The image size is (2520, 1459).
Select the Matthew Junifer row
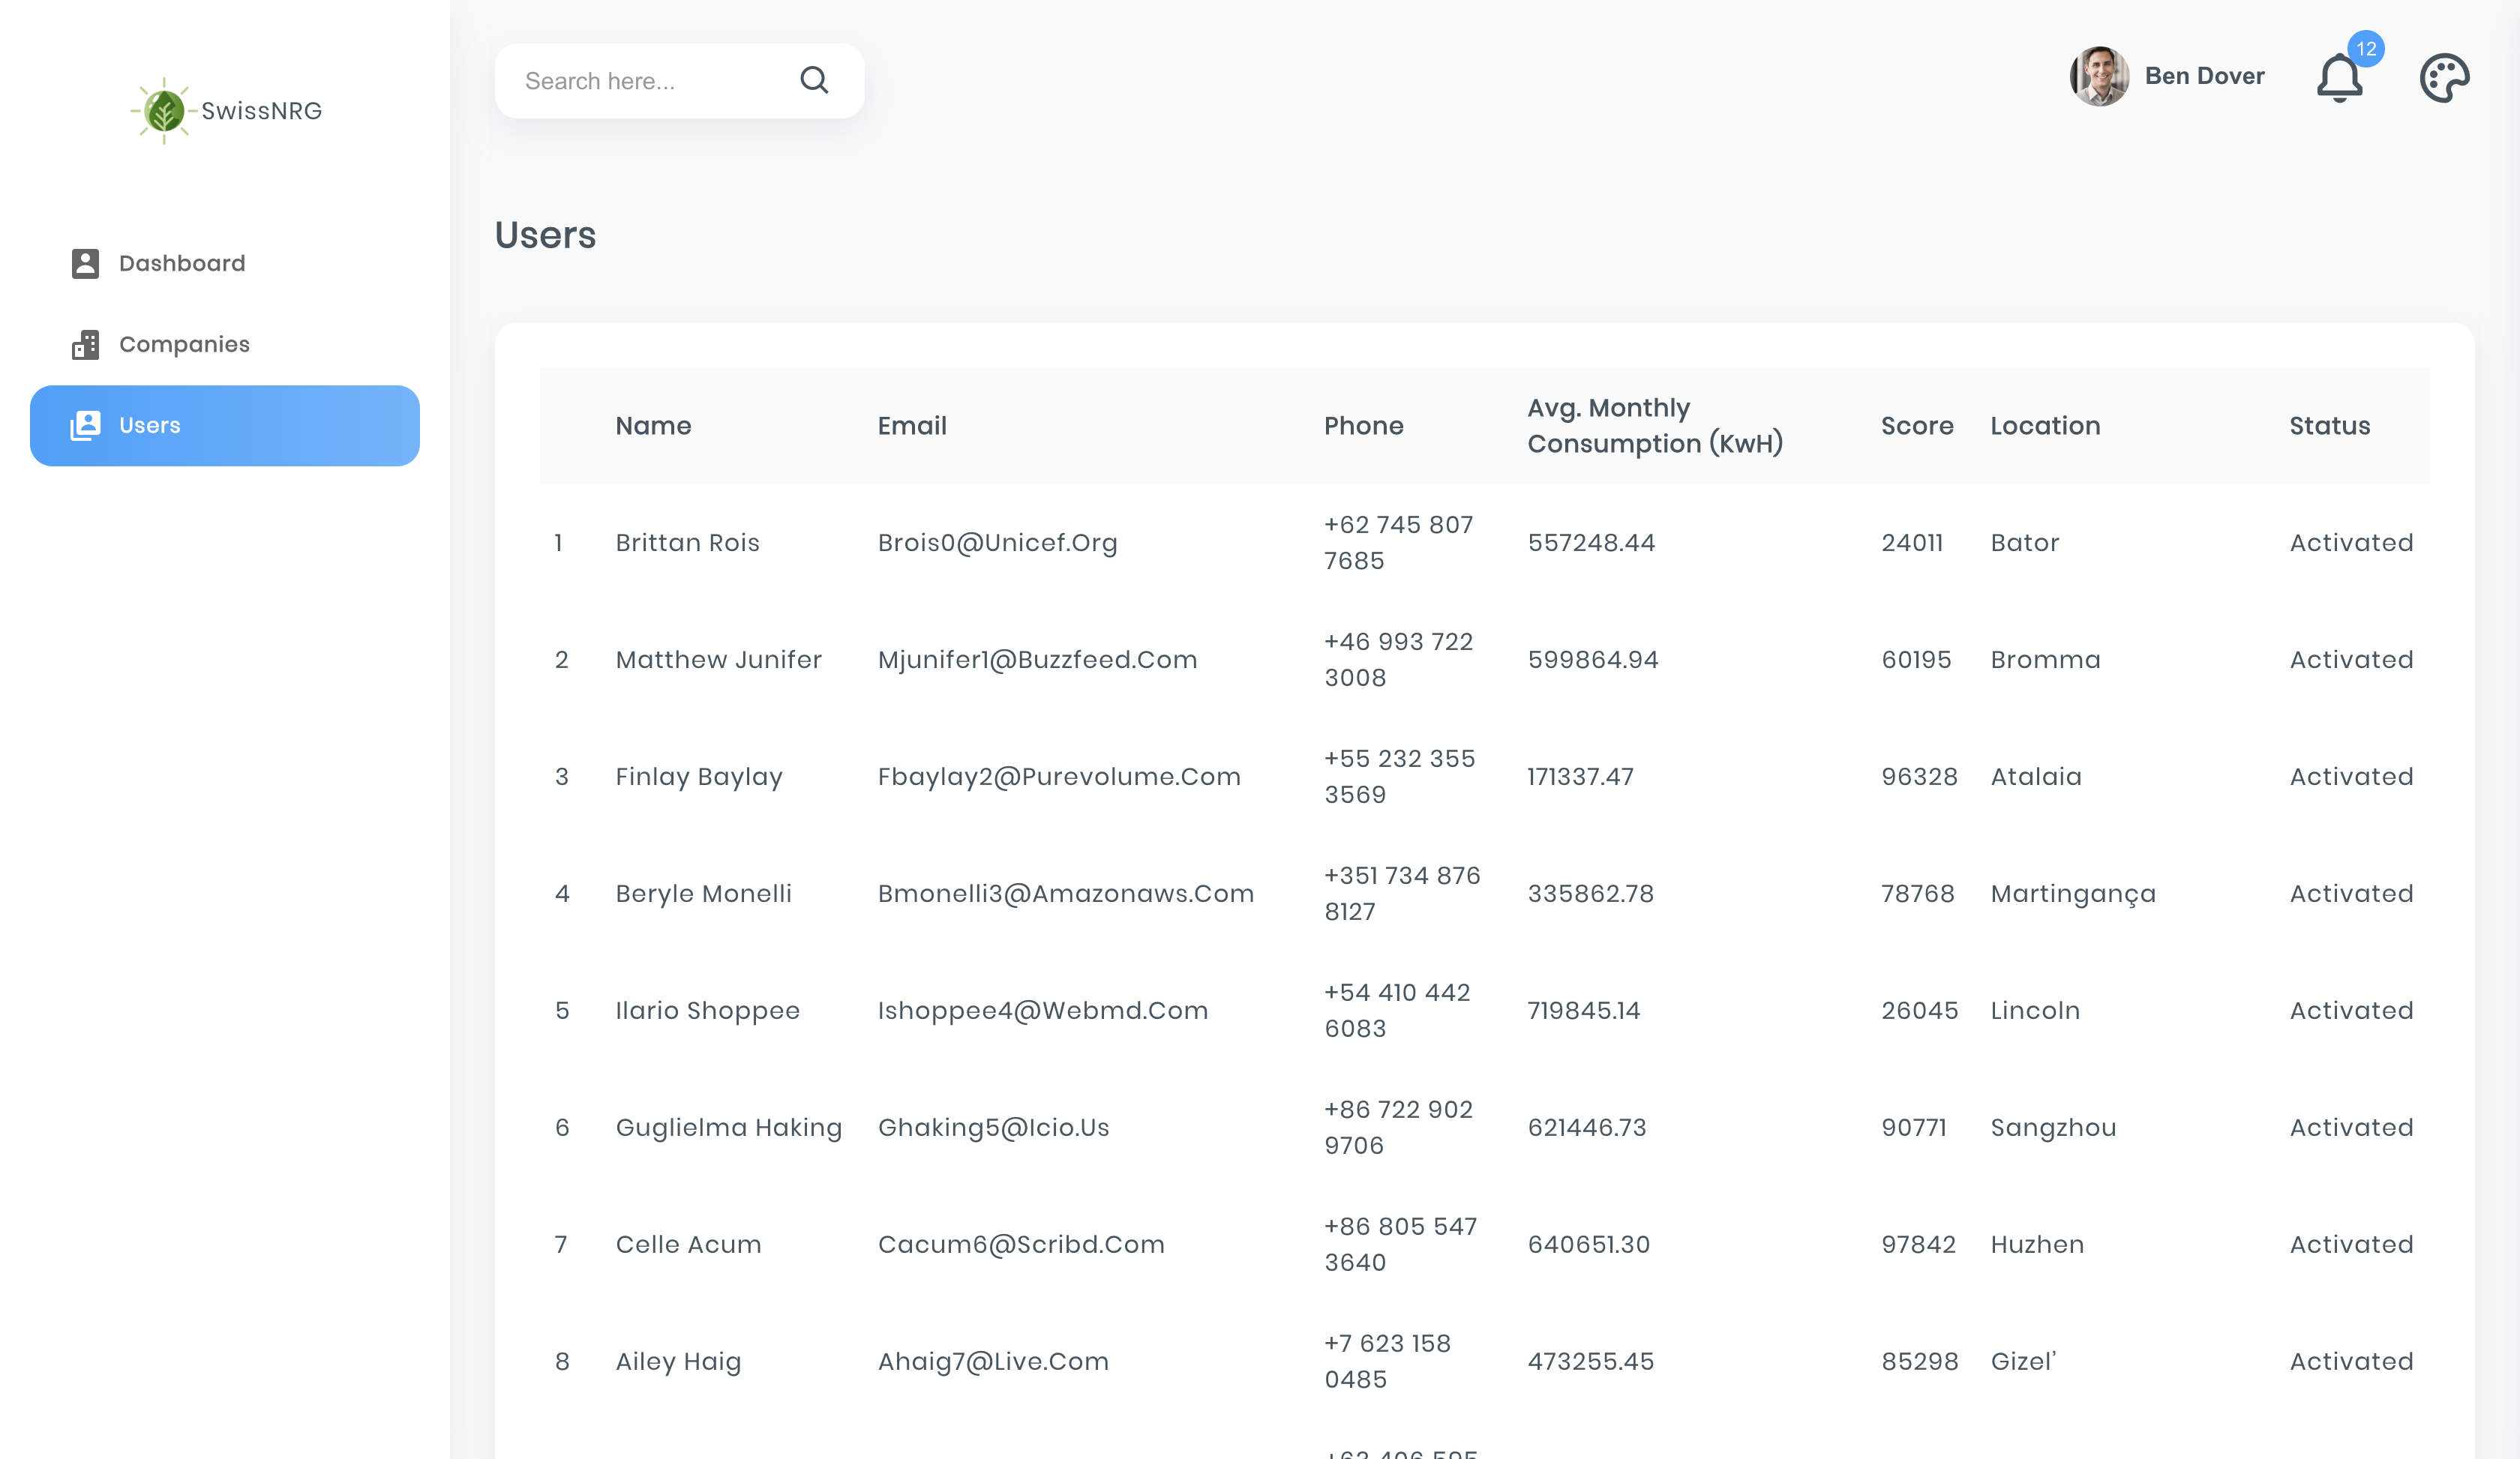click(x=718, y=660)
